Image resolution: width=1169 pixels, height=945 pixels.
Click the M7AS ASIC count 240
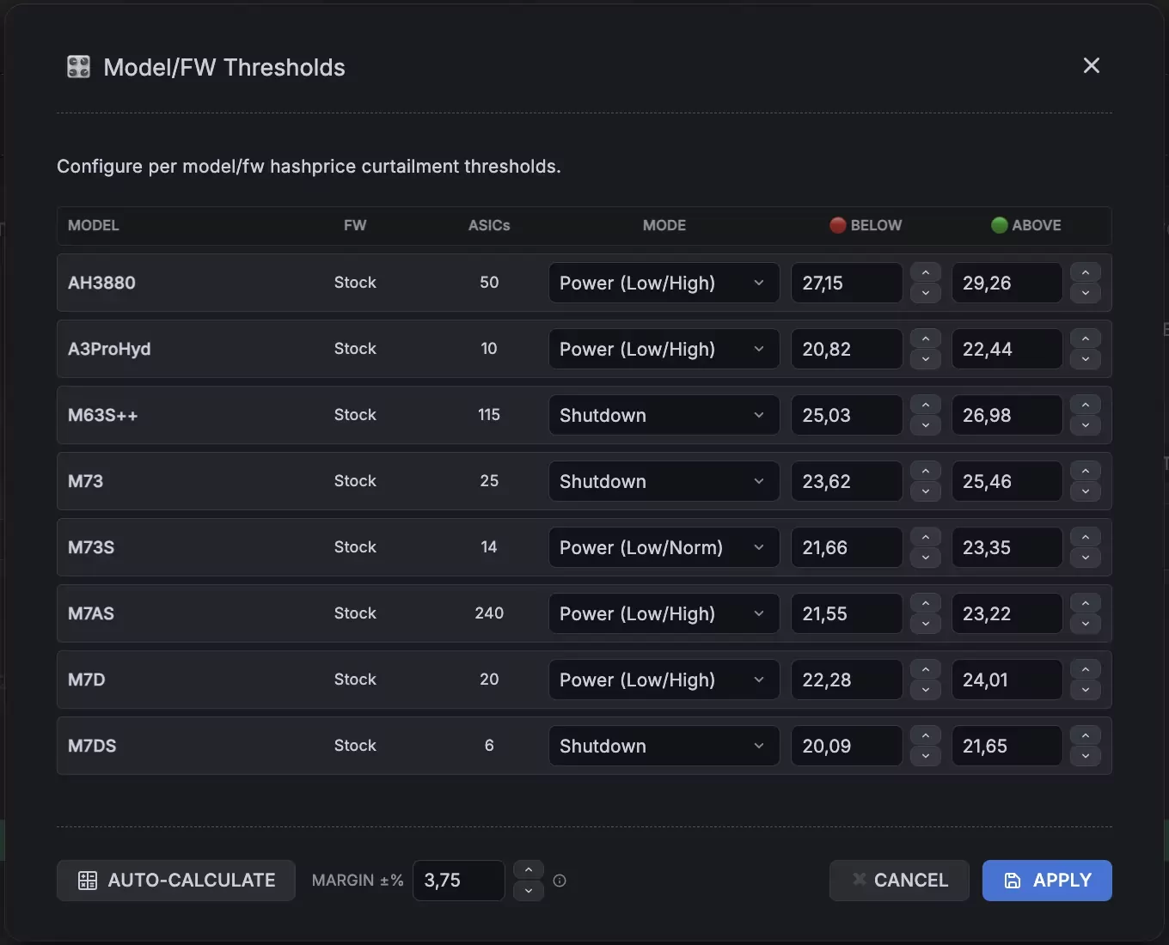(x=489, y=613)
